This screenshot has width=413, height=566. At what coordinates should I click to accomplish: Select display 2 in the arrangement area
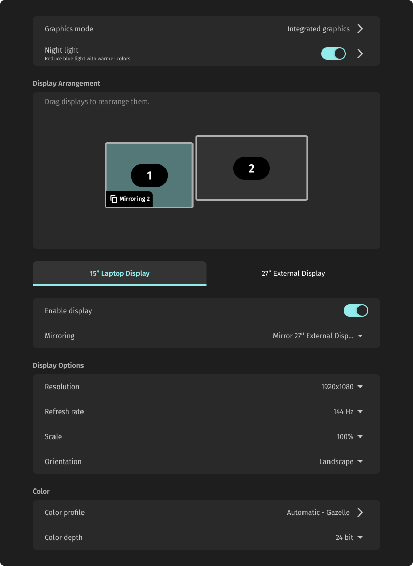tap(251, 168)
